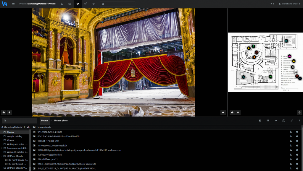Collapse the 3D Point Clouds folder
The height and width of the screenshot is (171, 303).
tap(1, 156)
